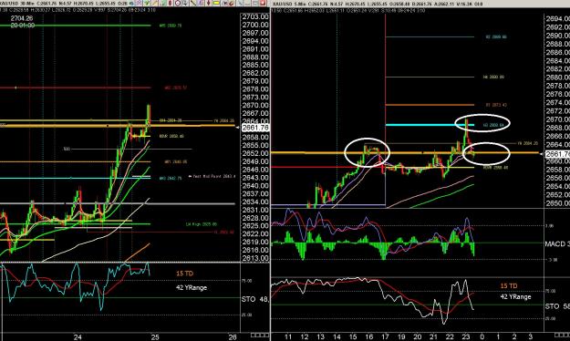Click hour 20 on right time axis
Image resolution: width=570 pixels, height=341 pixels.
coord(418,337)
